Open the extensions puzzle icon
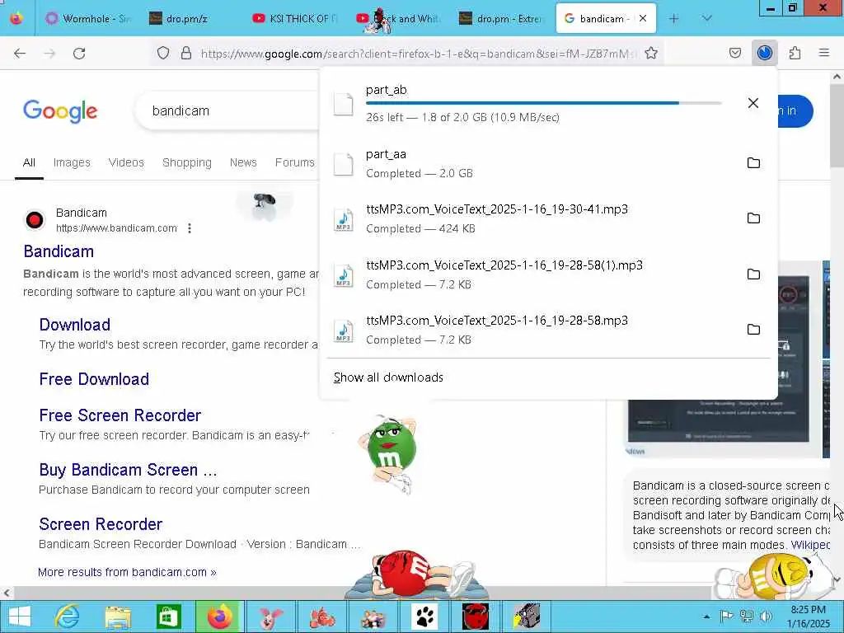 click(795, 54)
